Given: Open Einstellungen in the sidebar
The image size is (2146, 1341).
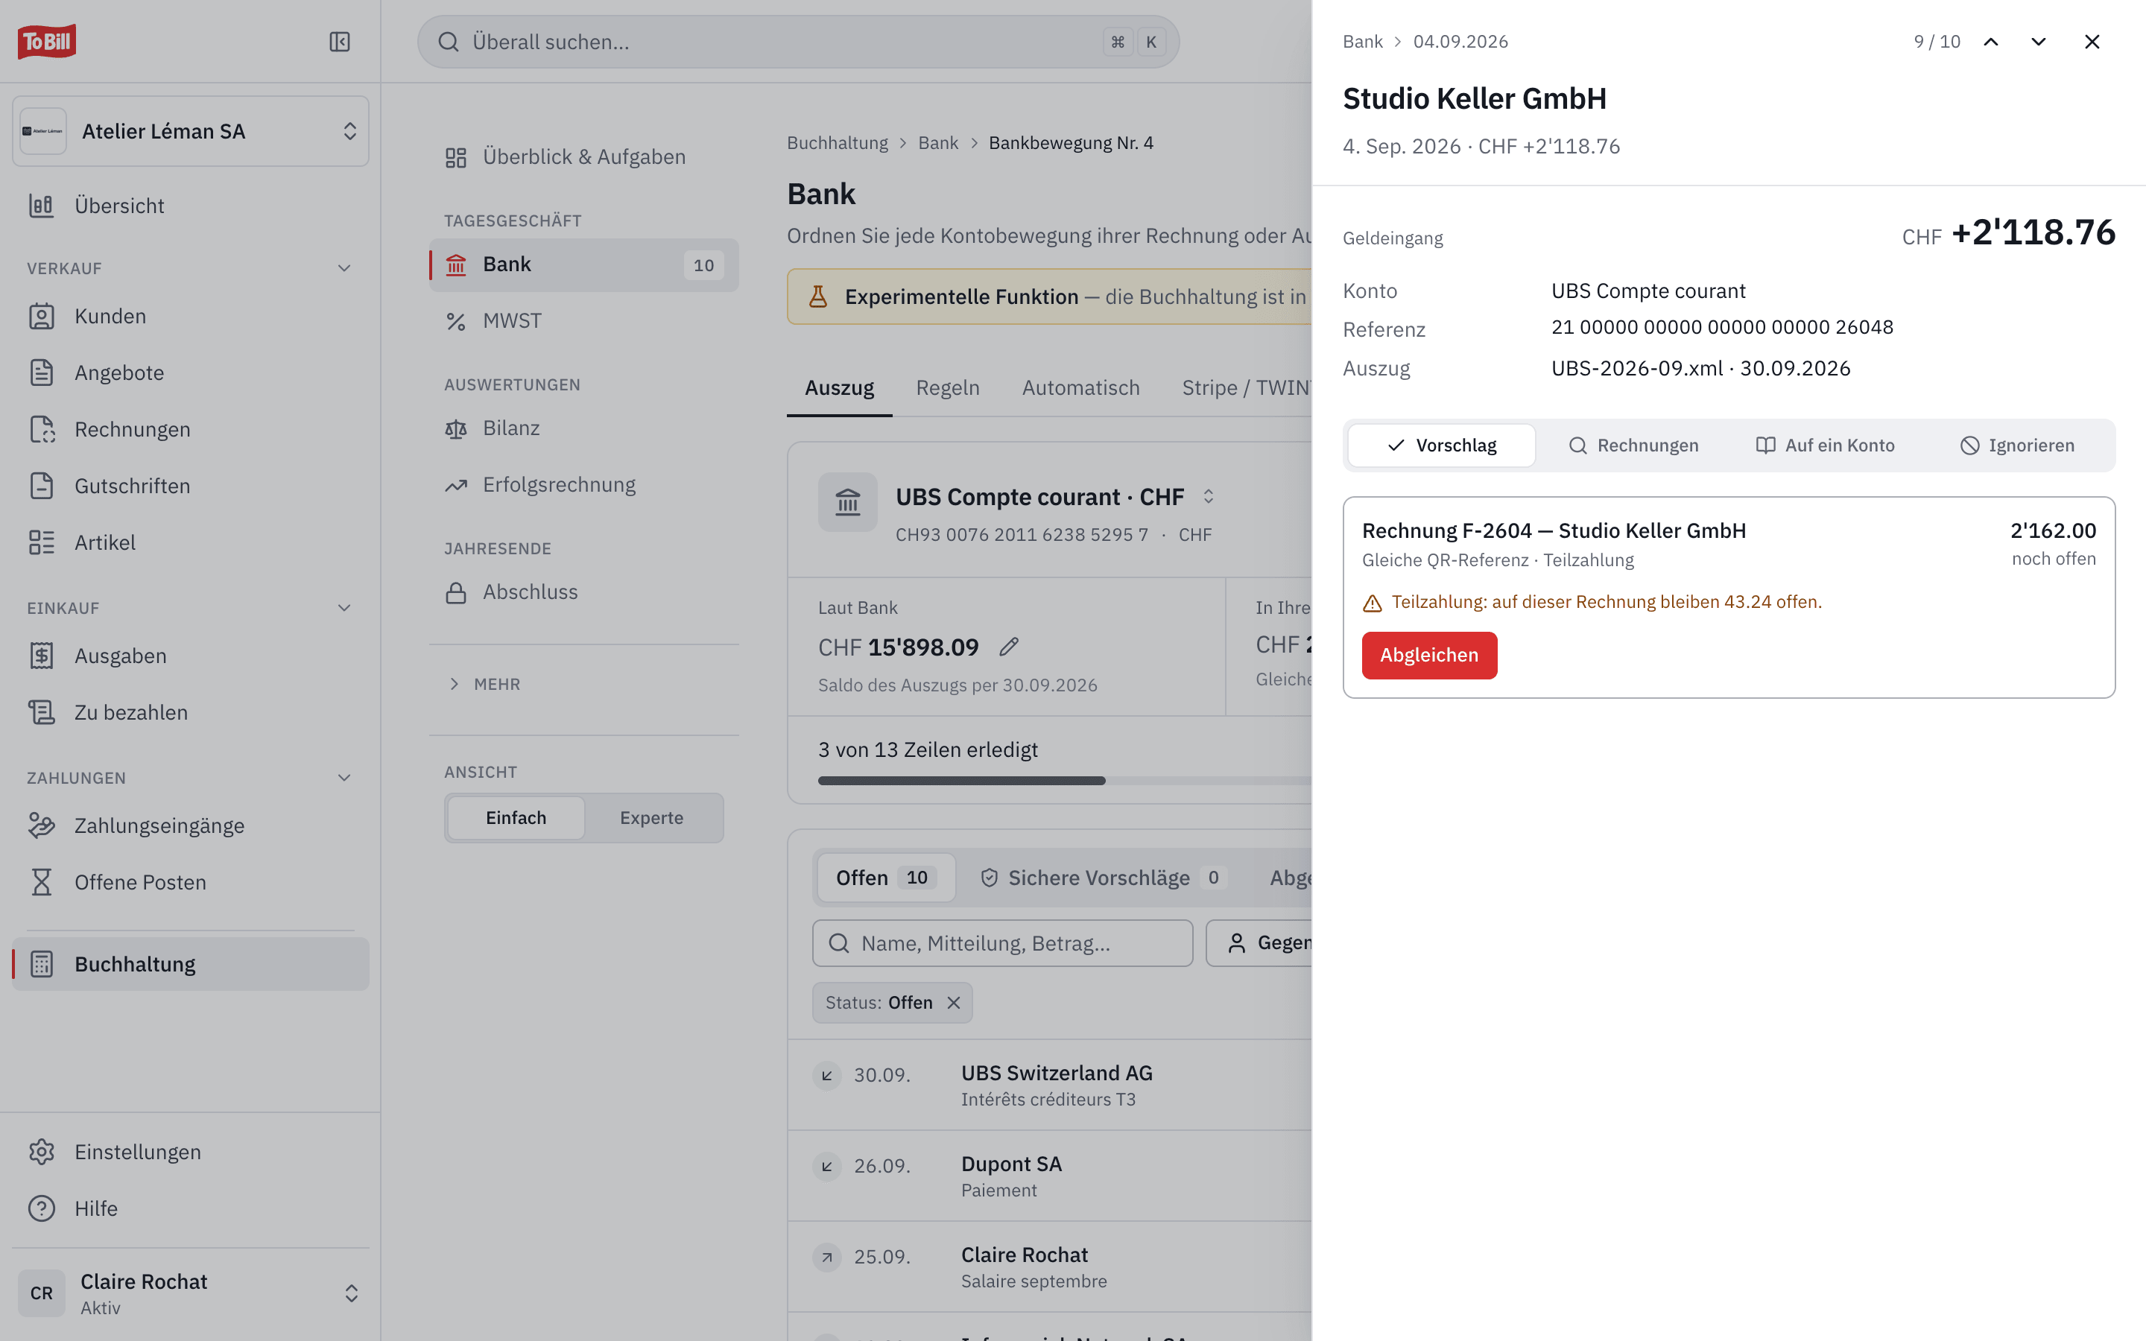Looking at the screenshot, I should tap(191, 1151).
